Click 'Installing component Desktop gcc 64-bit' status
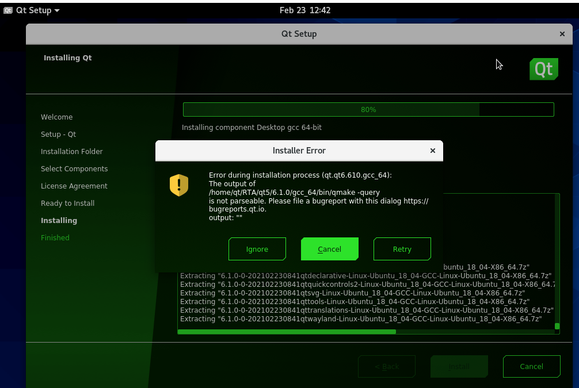The width and height of the screenshot is (579, 388). pyautogui.click(x=252, y=127)
